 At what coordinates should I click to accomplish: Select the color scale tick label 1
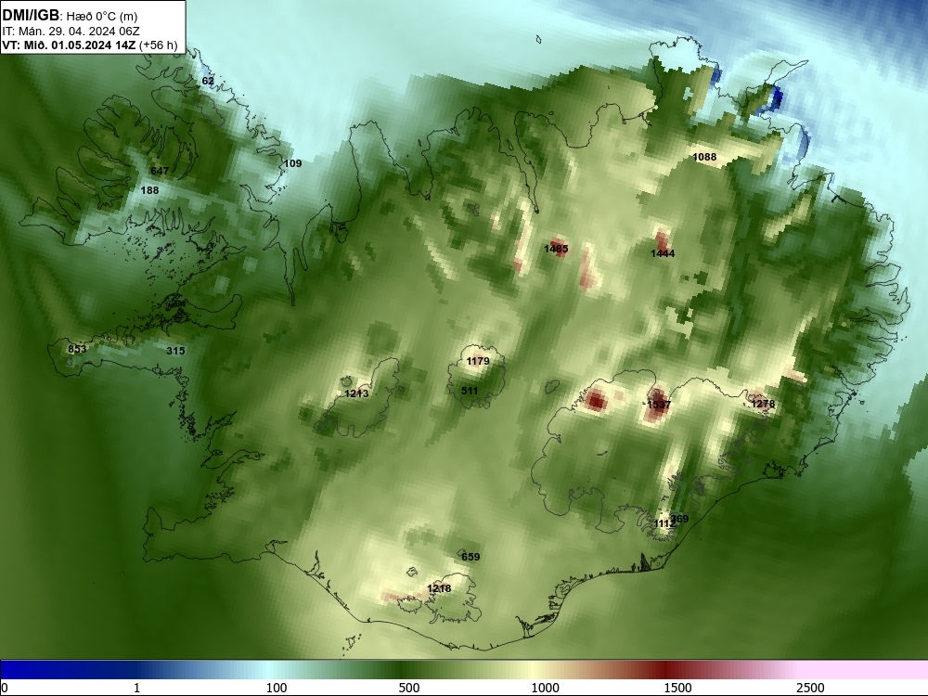point(136,688)
